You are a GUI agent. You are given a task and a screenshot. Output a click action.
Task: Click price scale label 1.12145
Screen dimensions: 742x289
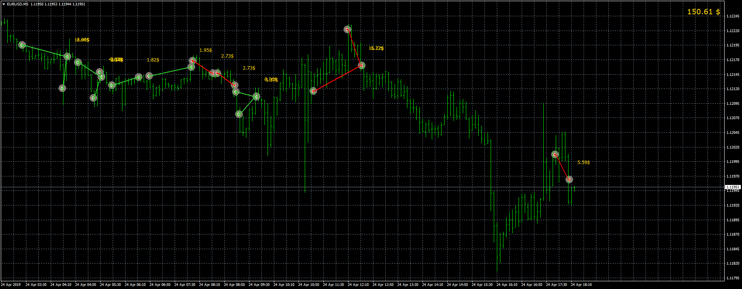tap(733, 75)
